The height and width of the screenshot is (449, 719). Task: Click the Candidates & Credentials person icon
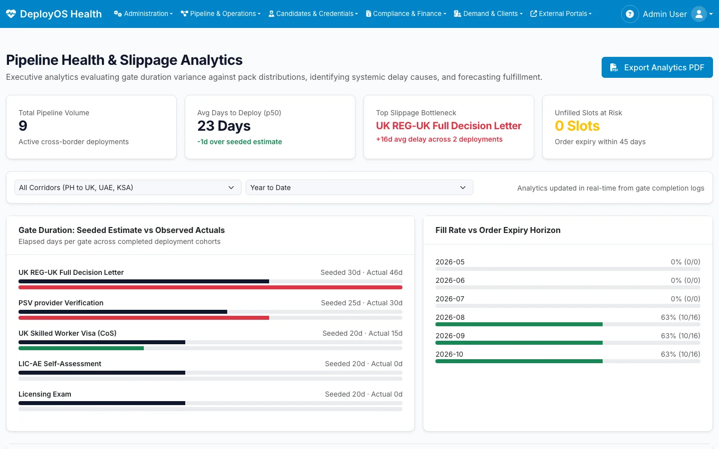point(271,14)
